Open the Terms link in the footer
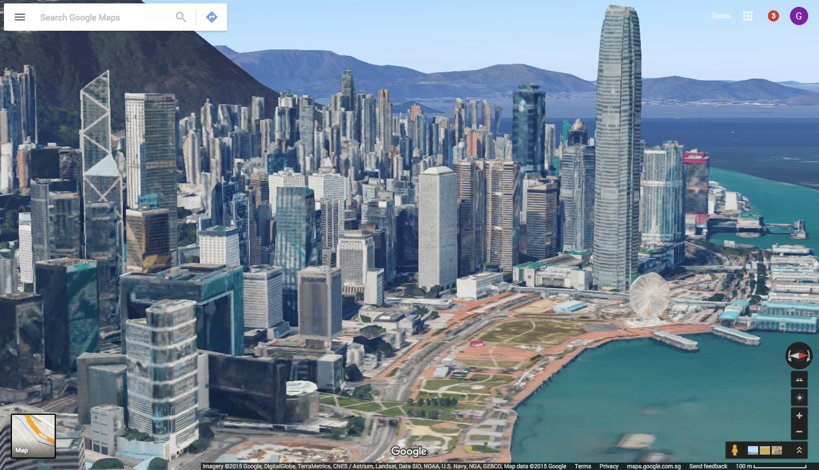 583,466
